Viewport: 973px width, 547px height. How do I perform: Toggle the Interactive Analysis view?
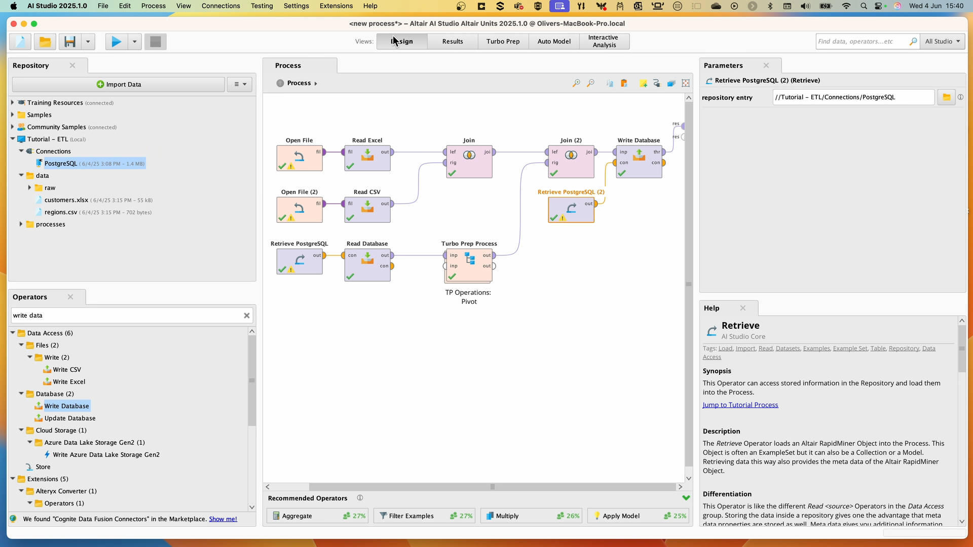pos(604,41)
